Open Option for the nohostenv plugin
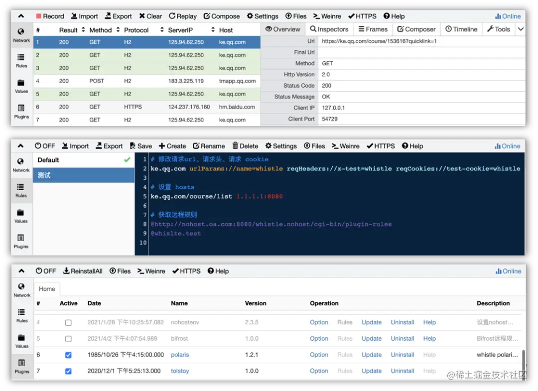Viewport: 538px width, 391px height. click(x=319, y=322)
